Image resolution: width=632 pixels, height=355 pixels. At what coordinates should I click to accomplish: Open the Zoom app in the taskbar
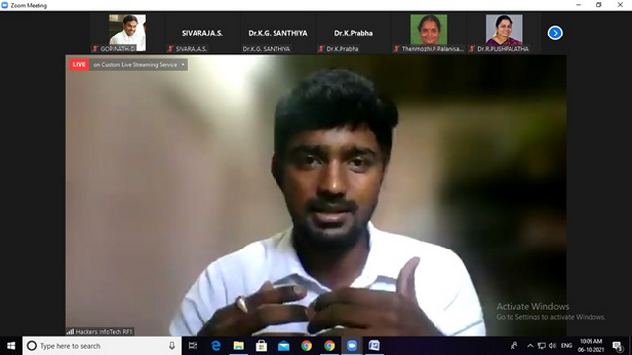tap(352, 346)
